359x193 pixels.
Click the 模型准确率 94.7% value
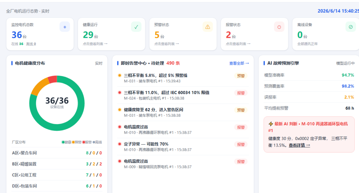click(x=348, y=75)
